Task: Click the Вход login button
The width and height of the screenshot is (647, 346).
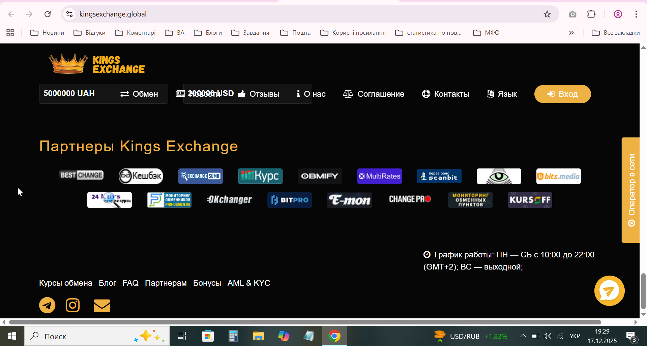Action: [x=562, y=94]
